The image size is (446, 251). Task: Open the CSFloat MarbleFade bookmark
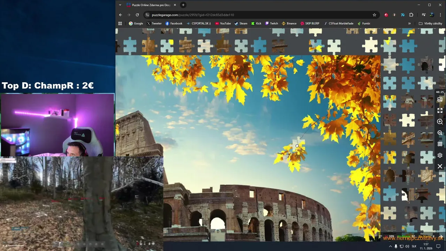pos(338,23)
